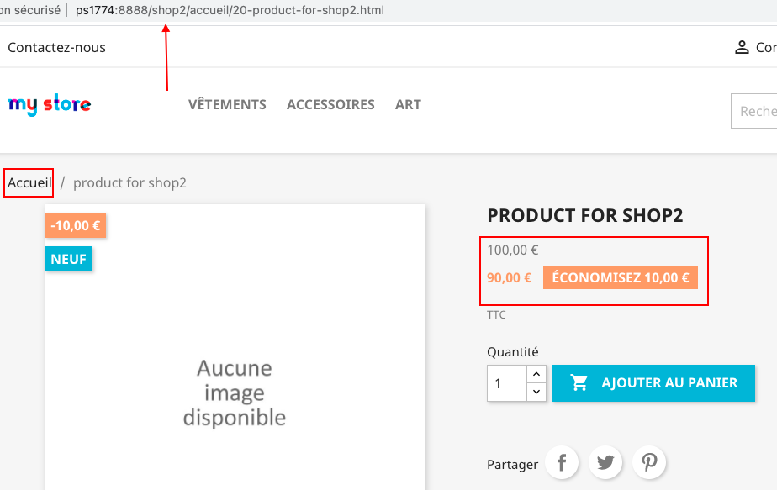The image size is (777, 490).
Task: Share the product on Twitter
Action: pos(605,462)
